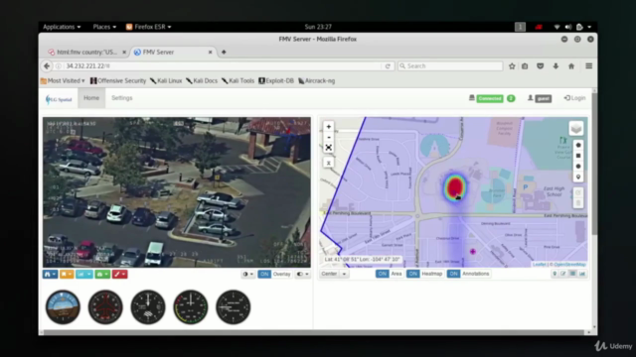Zoom out on the map with minus button

pyautogui.click(x=329, y=137)
